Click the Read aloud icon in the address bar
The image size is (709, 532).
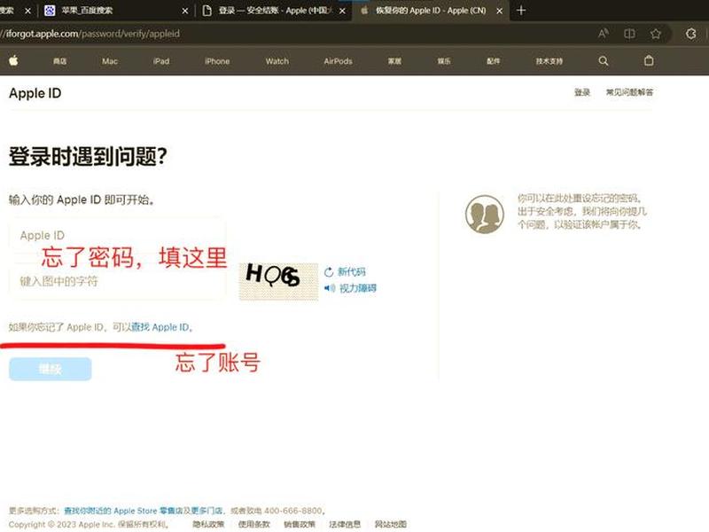point(604,34)
